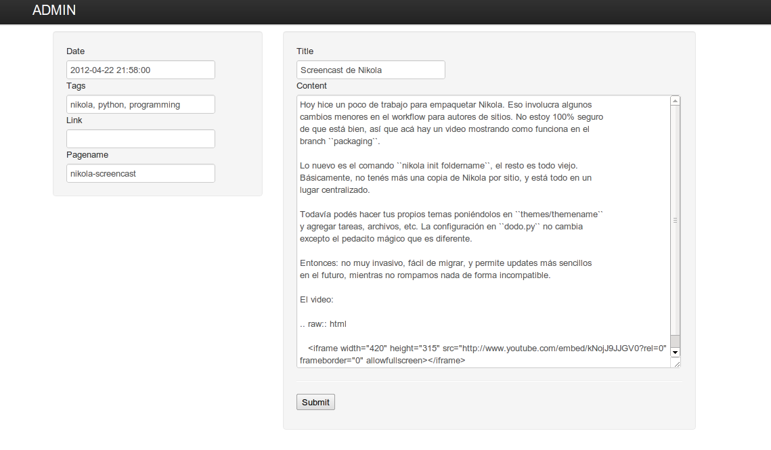
Task: Click the iframe youtube embed line
Action: [x=487, y=348]
